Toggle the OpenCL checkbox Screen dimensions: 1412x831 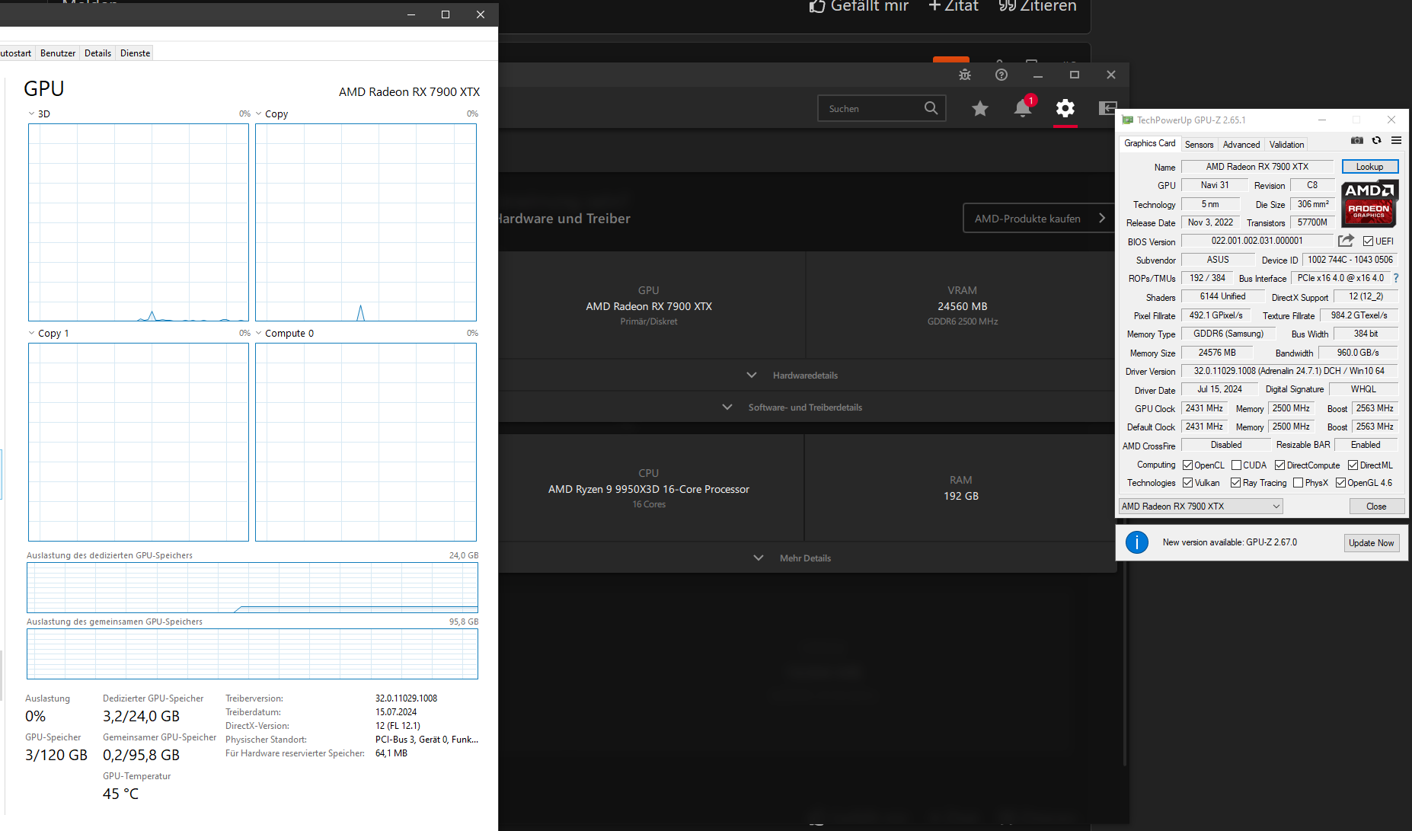(x=1187, y=465)
